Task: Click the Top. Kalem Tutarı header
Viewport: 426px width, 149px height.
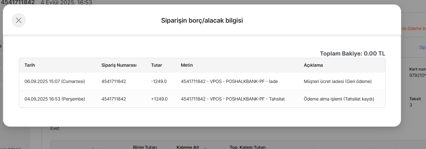Action: [248, 147]
